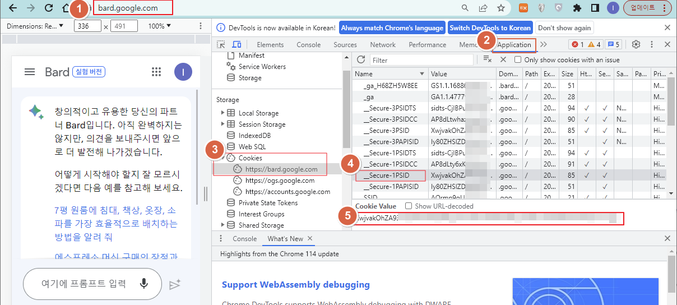The height and width of the screenshot is (305, 677).
Task: Select the Application tab
Action: point(514,45)
